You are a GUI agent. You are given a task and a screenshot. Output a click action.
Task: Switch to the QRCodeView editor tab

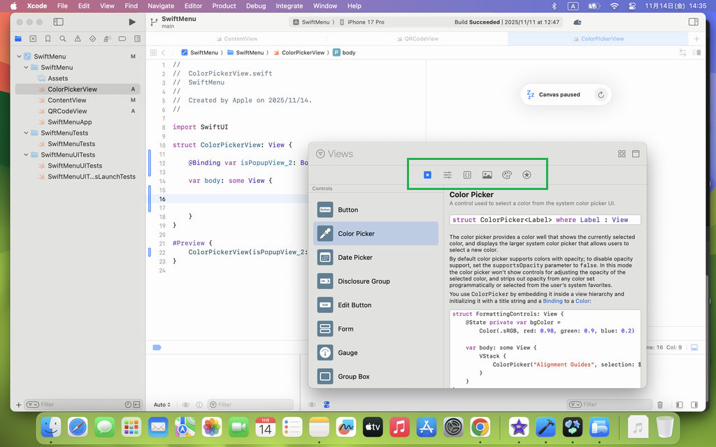click(422, 39)
